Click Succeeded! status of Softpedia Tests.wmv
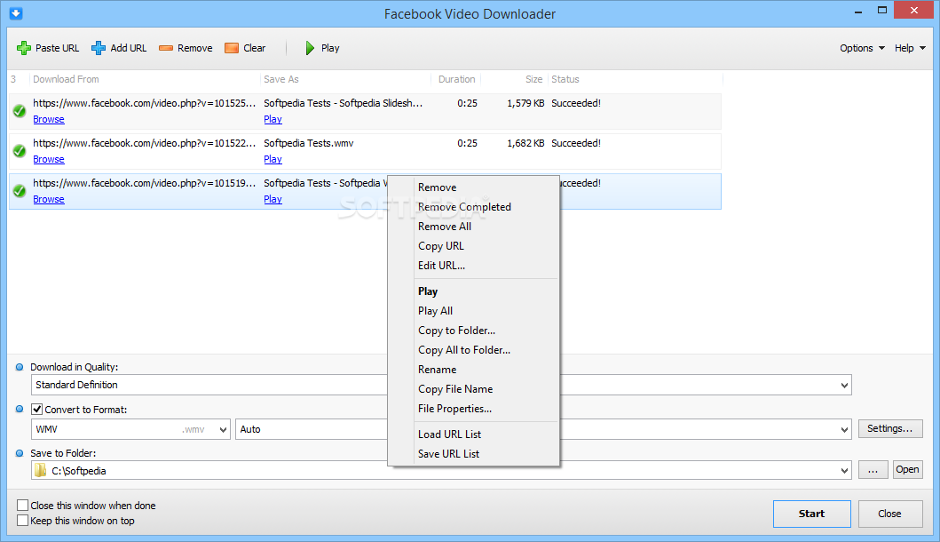Image resolution: width=940 pixels, height=542 pixels. pyautogui.click(x=576, y=143)
